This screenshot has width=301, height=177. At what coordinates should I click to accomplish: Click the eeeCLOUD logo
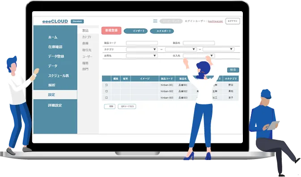55,22
